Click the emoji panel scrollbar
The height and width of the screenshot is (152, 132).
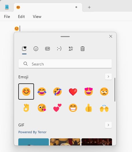click(x=115, y=90)
